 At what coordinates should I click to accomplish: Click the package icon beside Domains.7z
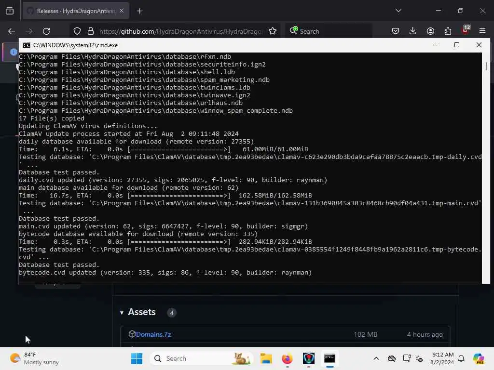[132, 334]
